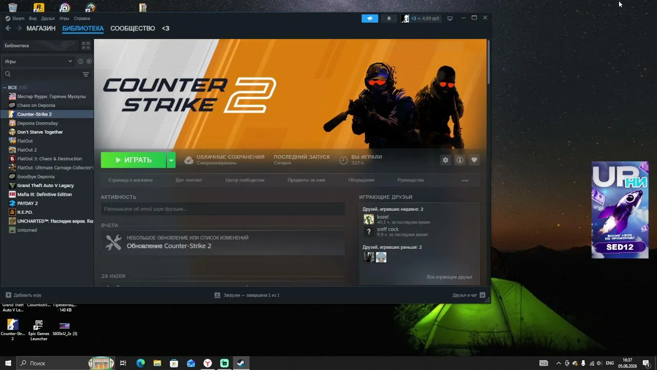Viewport: 657px width, 370px height.
Task: Open advanced filter options in library sidebar
Action: tap(86, 75)
